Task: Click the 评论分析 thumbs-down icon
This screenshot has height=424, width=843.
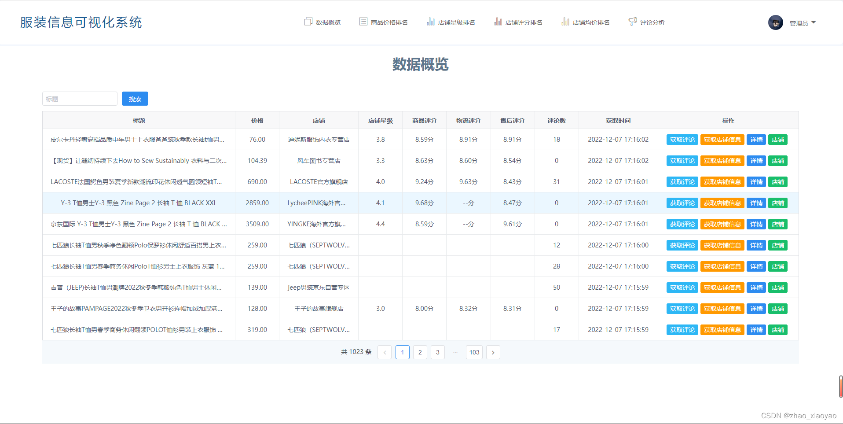Action: click(x=632, y=22)
